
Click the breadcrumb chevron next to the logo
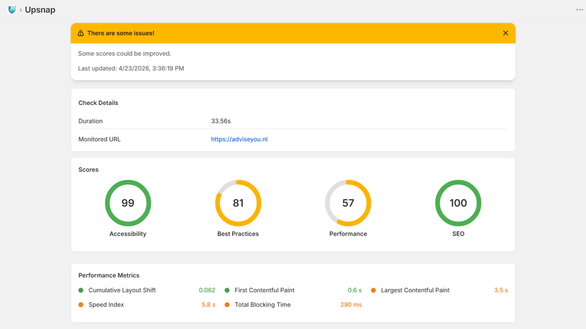click(21, 10)
